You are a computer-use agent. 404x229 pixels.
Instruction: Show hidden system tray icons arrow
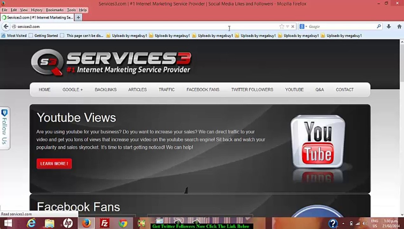click(x=343, y=223)
